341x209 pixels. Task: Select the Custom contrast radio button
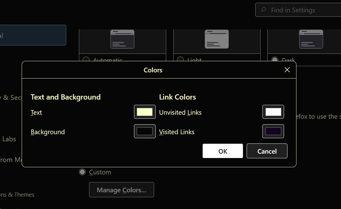pos(82,172)
